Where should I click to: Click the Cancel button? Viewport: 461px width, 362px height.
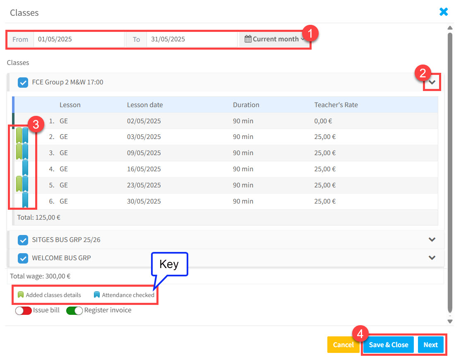click(x=343, y=345)
